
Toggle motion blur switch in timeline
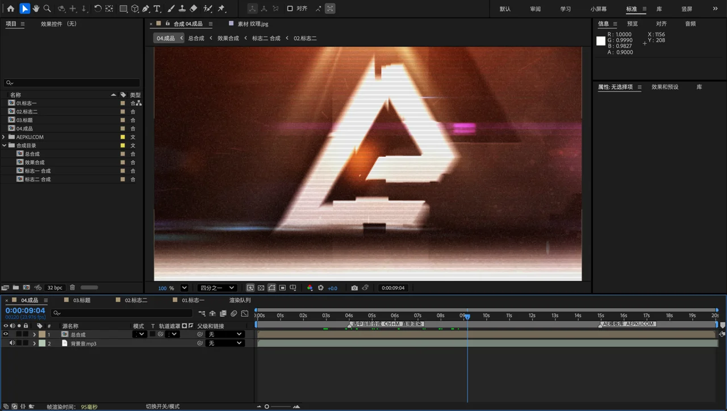pos(234,313)
